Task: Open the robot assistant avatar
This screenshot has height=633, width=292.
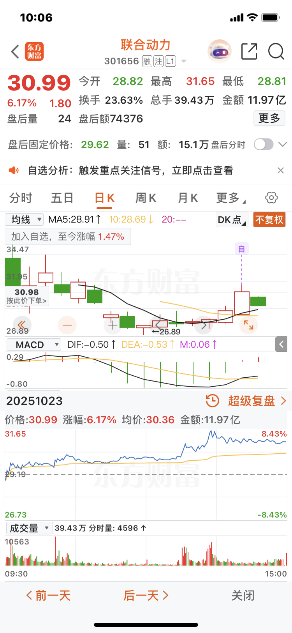Action: (x=220, y=51)
